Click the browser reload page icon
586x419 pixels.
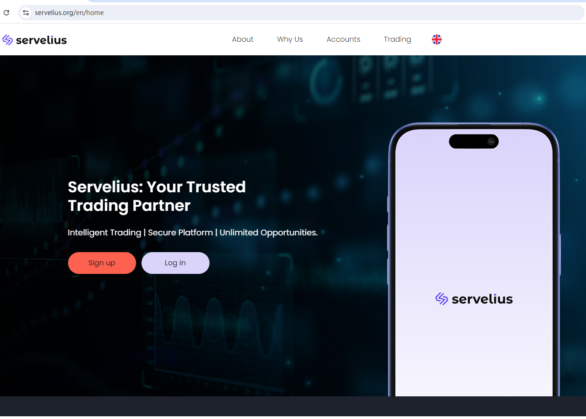point(6,13)
